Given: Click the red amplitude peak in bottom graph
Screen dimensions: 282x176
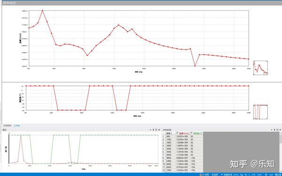Looking at the screenshot, I should [x=21, y=136].
